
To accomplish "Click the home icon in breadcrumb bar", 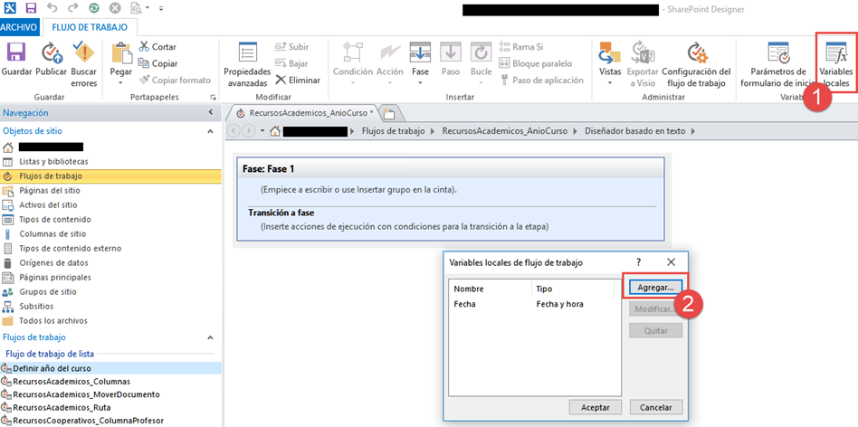I will (x=276, y=131).
